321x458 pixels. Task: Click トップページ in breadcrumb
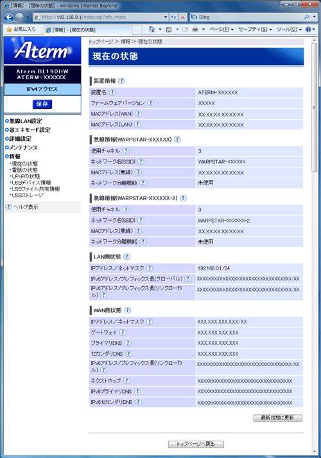coord(101,41)
